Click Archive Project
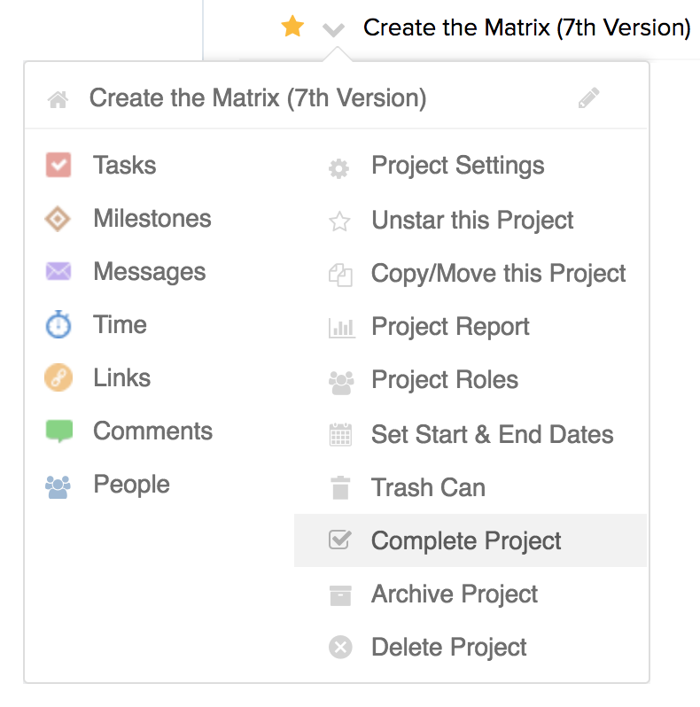 pyautogui.click(x=455, y=594)
